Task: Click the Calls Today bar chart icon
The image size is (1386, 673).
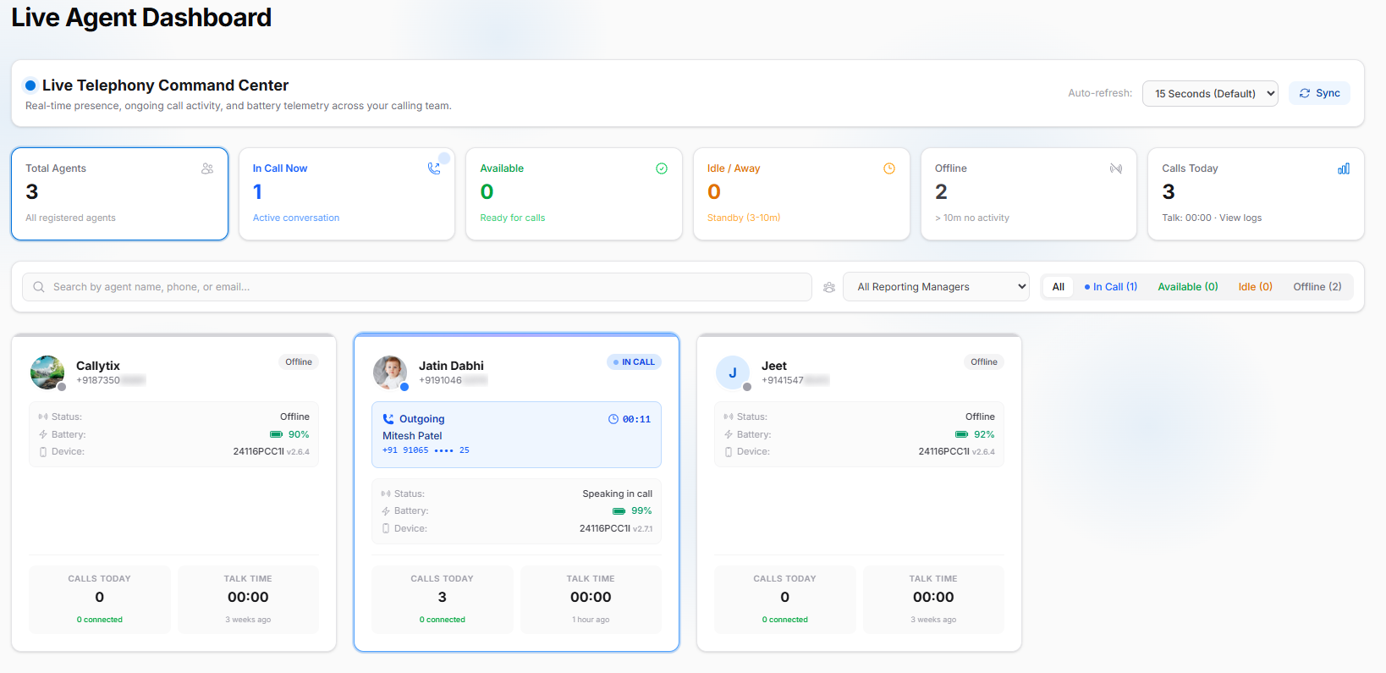Action: pos(1344,168)
